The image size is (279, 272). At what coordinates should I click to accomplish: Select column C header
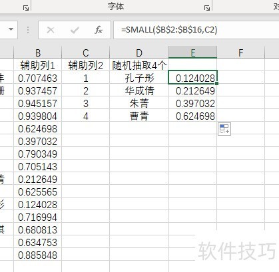(x=86, y=53)
